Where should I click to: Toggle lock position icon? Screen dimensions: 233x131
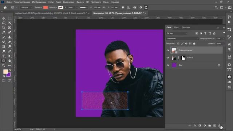(186, 44)
